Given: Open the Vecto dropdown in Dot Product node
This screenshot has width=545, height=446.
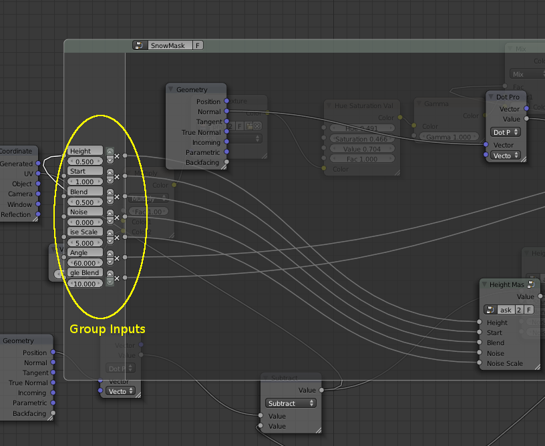Looking at the screenshot, I should pos(506,156).
